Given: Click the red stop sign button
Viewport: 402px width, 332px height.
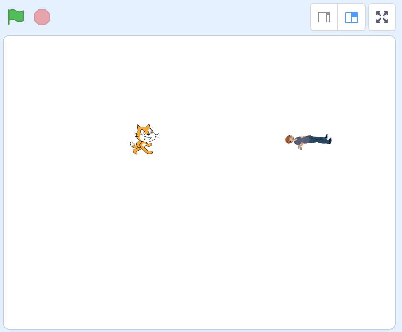Looking at the screenshot, I should click(42, 17).
